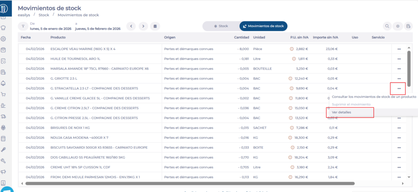Click the filter funnel icon
The height and width of the screenshot is (192, 418).
pos(23,26)
